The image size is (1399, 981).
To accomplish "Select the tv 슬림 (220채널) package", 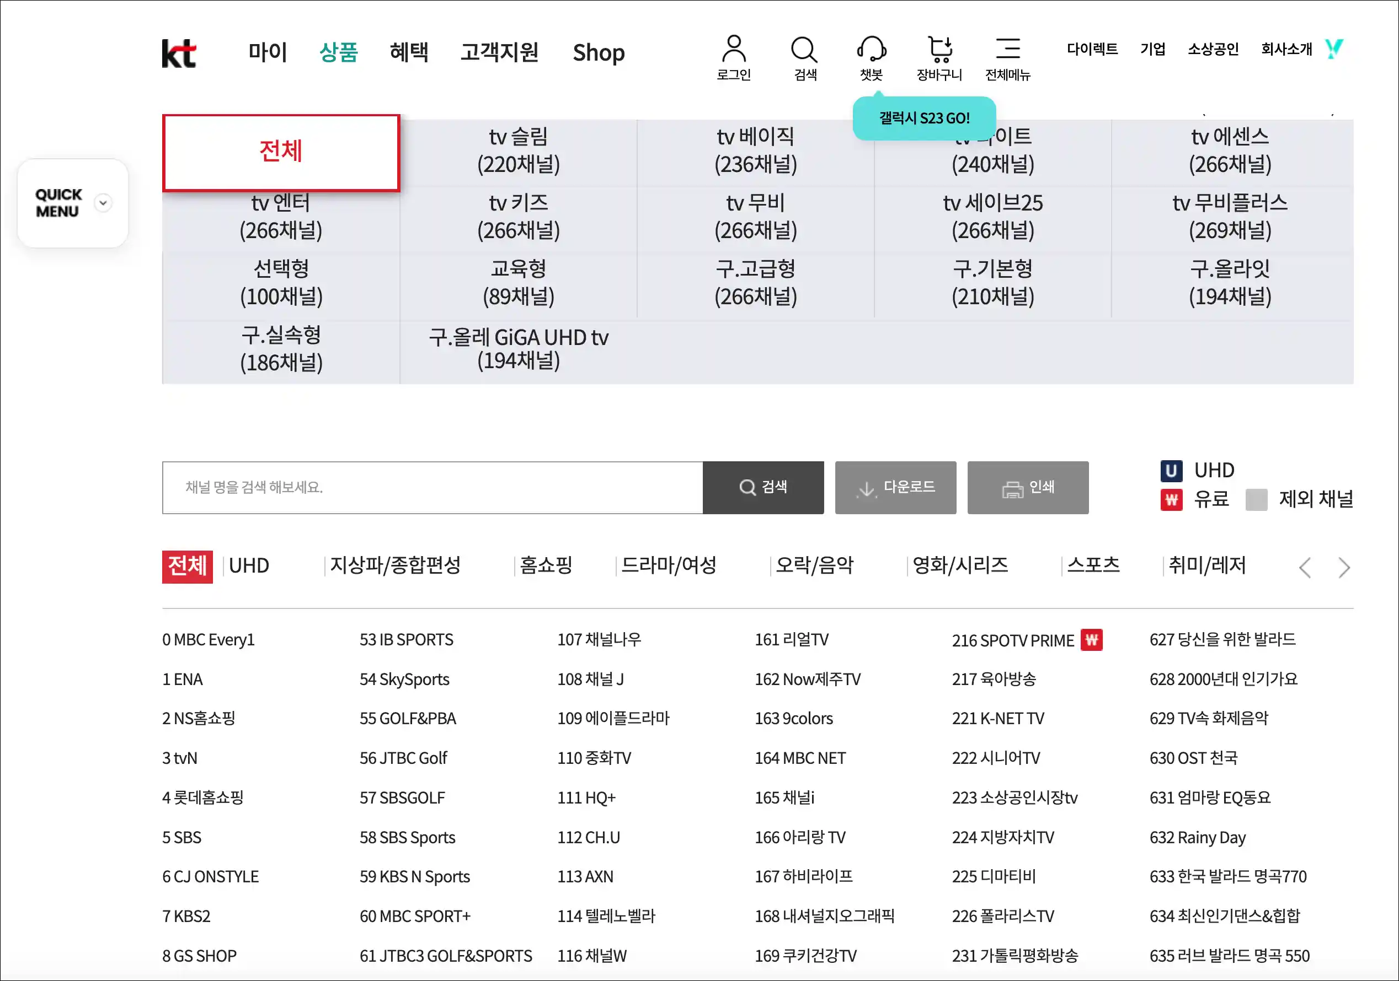I will pyautogui.click(x=518, y=151).
